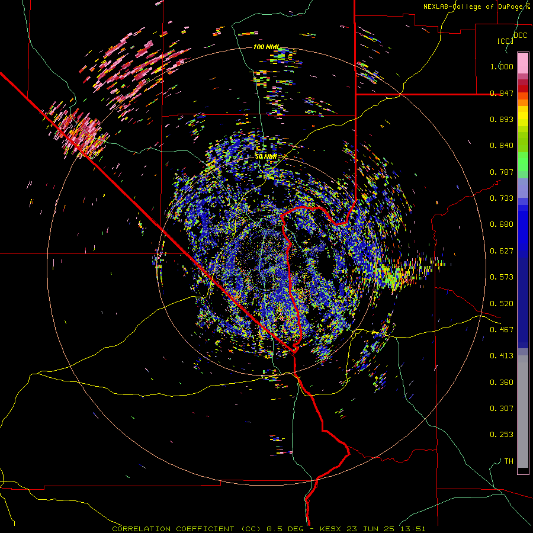
Task: Pick the pink segment of the color bar
Action: pos(523,63)
